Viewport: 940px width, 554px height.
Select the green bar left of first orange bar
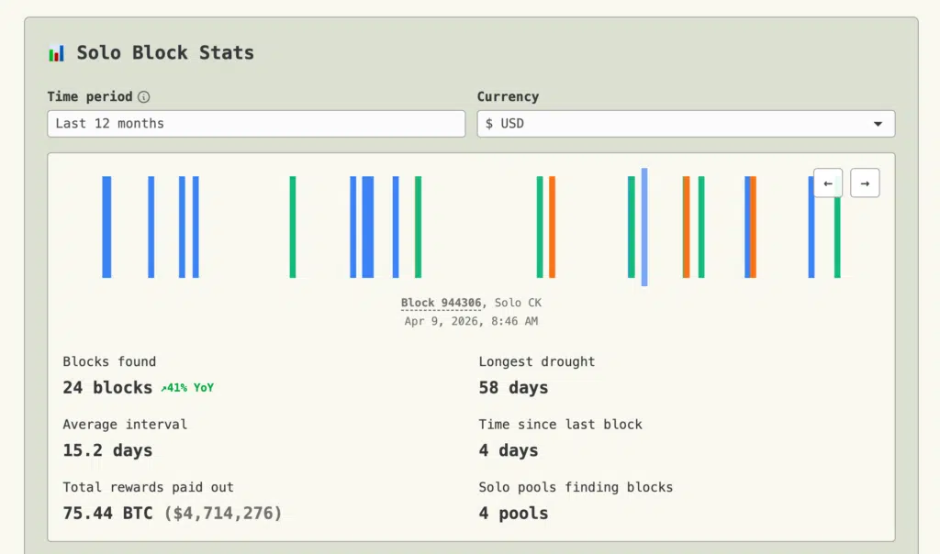pyautogui.click(x=540, y=227)
